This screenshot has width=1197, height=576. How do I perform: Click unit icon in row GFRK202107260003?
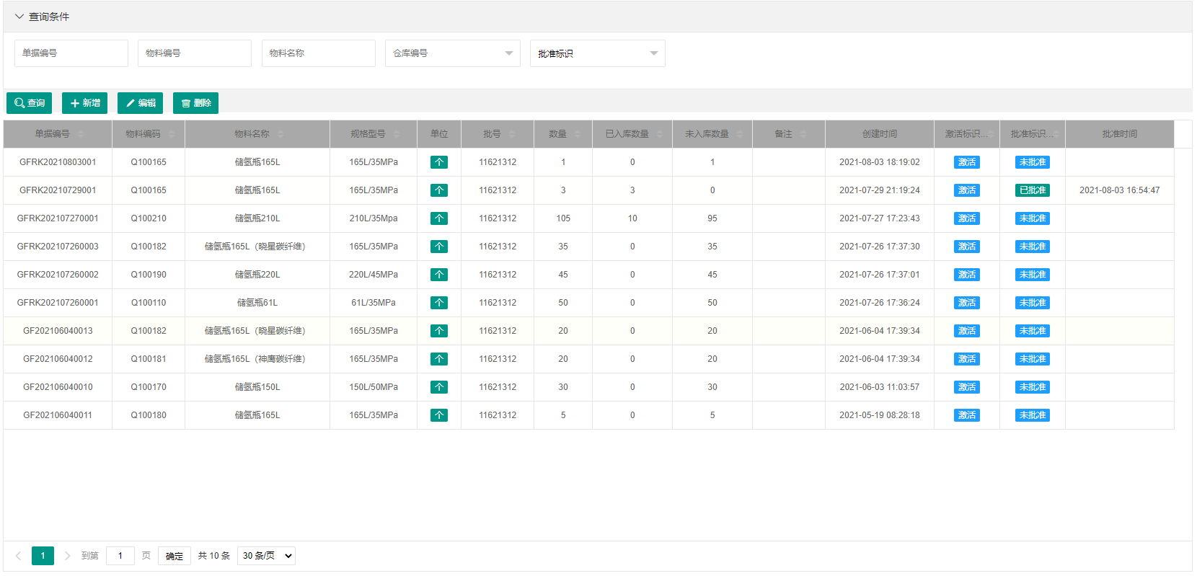pyautogui.click(x=439, y=247)
